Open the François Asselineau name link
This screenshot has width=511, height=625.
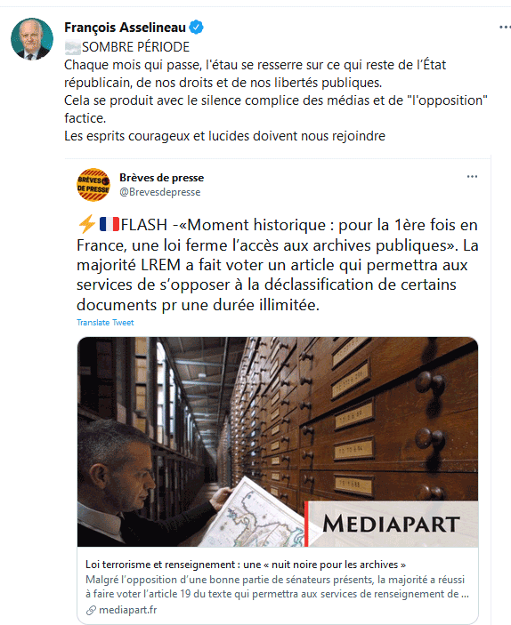pos(125,28)
